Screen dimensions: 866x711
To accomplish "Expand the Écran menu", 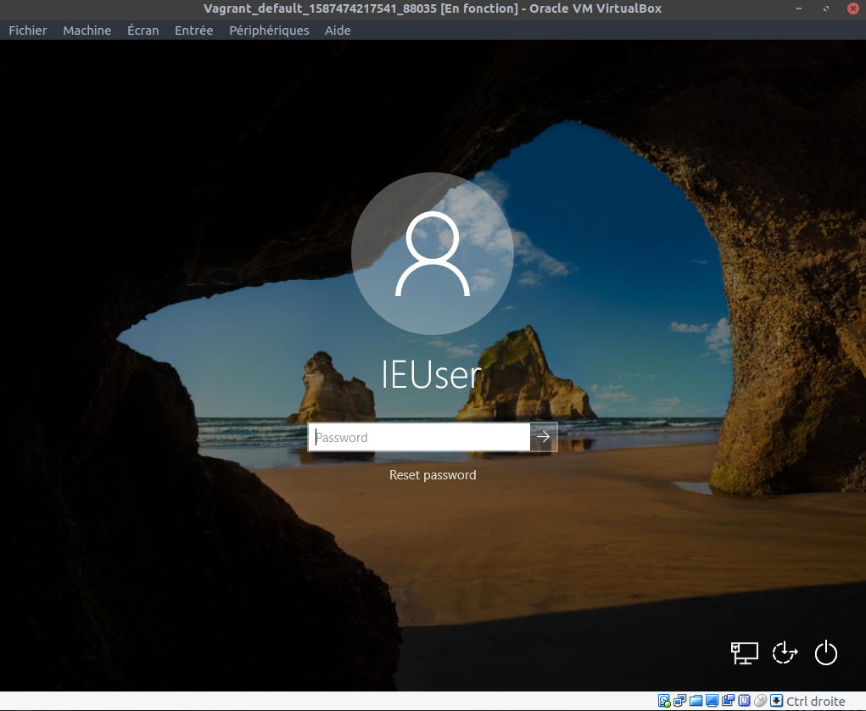I will 142,31.
